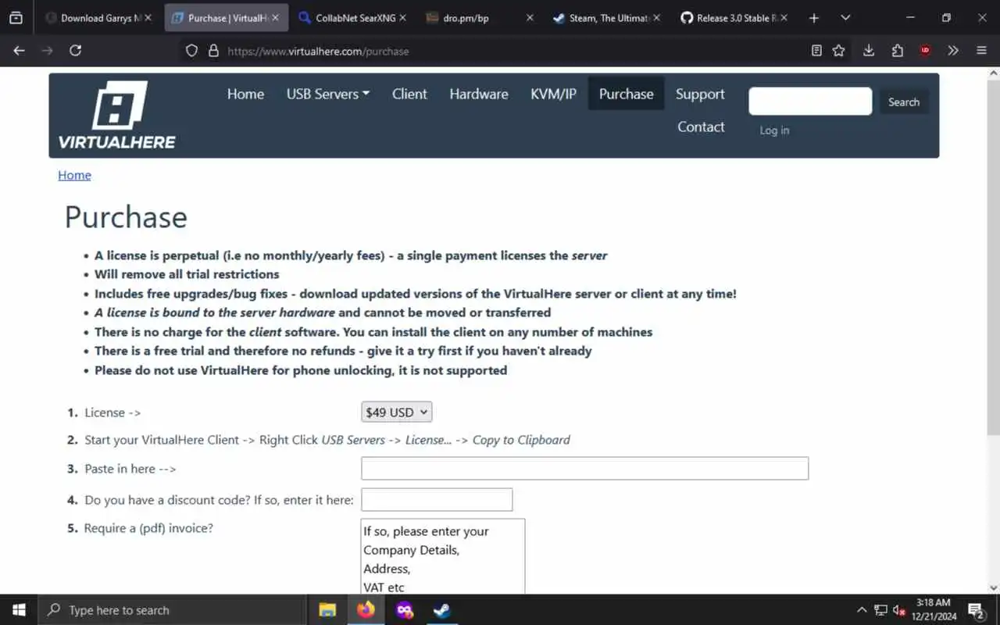Switch to Steam, The Ultimate tab
Viewport: 1000px width, 625px height.
pyautogui.click(x=606, y=17)
